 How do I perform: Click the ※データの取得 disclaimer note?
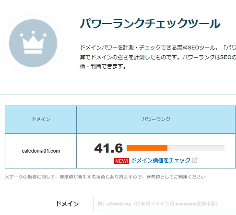pos(105,177)
